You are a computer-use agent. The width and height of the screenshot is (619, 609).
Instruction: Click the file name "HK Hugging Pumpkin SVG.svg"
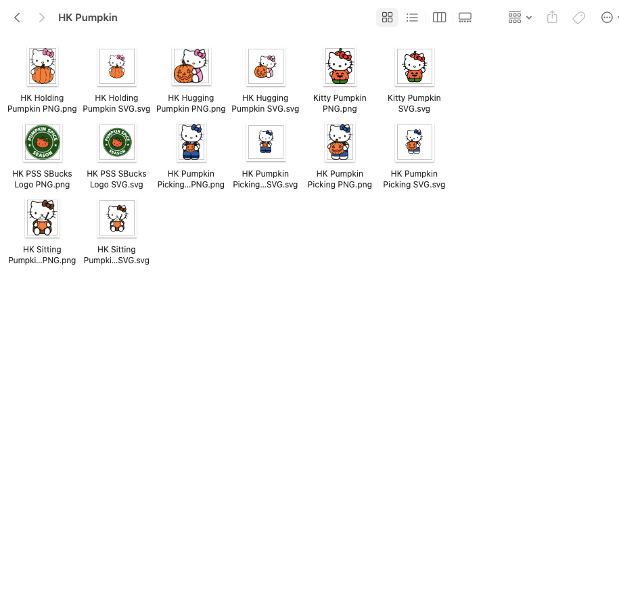tap(265, 104)
